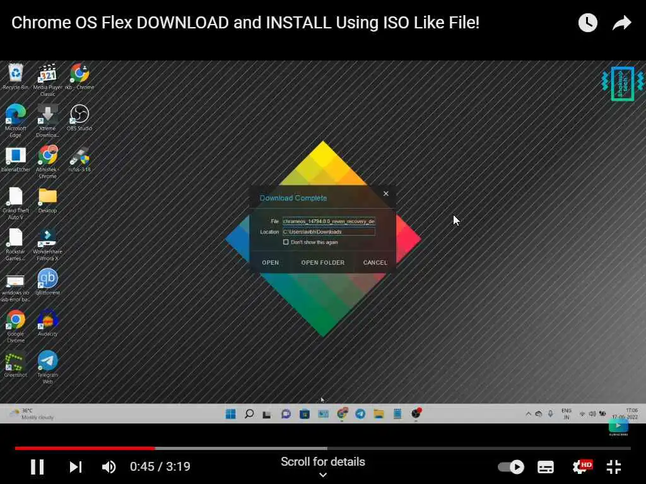Select the Telegram Web desktop icon
The width and height of the screenshot is (646, 484).
[x=47, y=367]
